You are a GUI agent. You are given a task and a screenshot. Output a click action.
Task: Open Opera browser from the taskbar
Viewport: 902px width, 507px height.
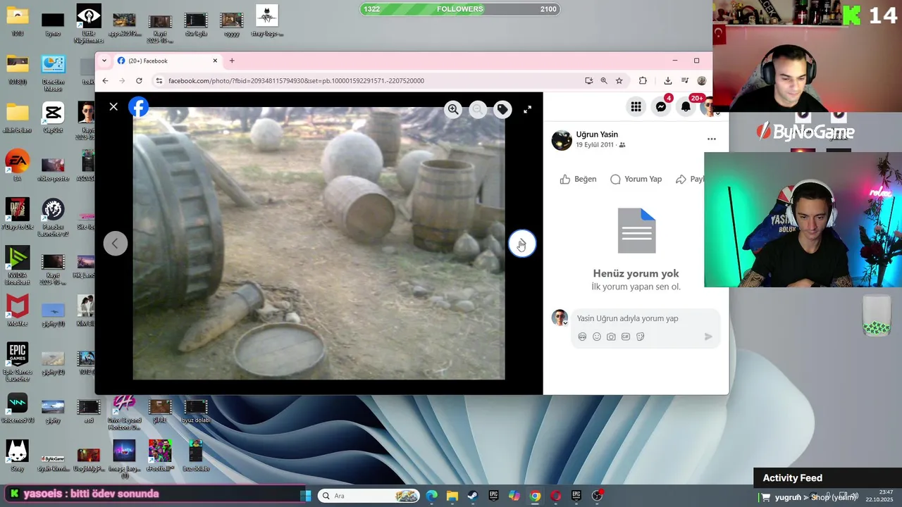[556, 496]
